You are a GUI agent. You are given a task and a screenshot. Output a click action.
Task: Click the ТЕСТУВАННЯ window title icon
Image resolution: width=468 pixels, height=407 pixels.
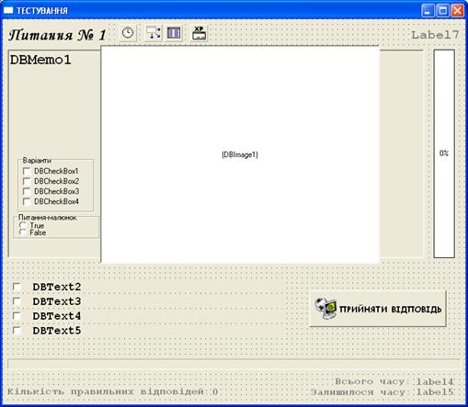click(x=8, y=10)
